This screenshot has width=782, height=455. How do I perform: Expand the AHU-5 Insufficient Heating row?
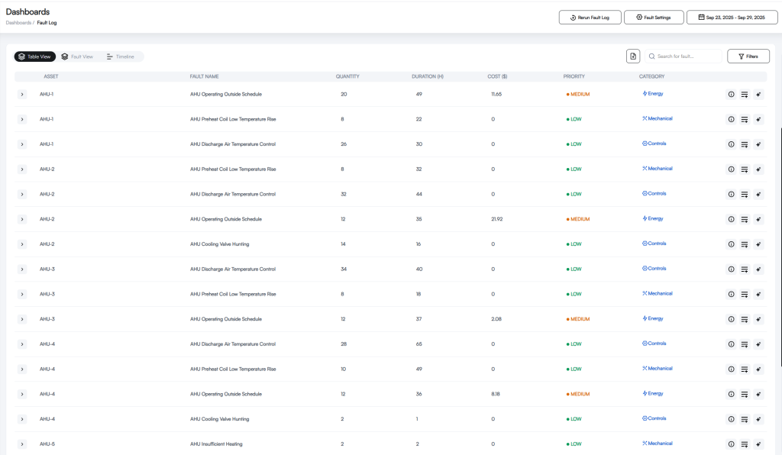pyautogui.click(x=22, y=444)
